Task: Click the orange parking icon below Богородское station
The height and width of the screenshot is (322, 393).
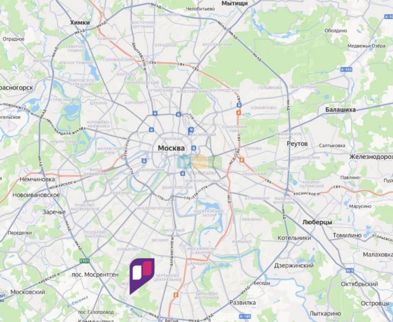Action: point(239,113)
